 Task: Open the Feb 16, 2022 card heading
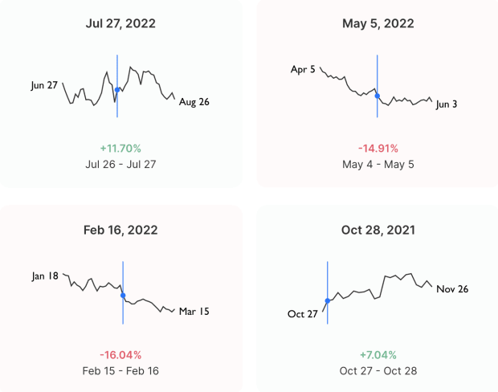click(x=120, y=230)
